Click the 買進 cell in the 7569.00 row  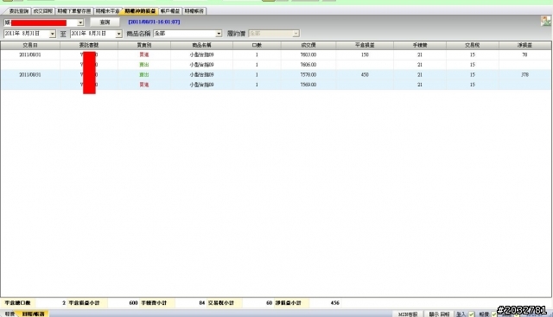coord(144,85)
